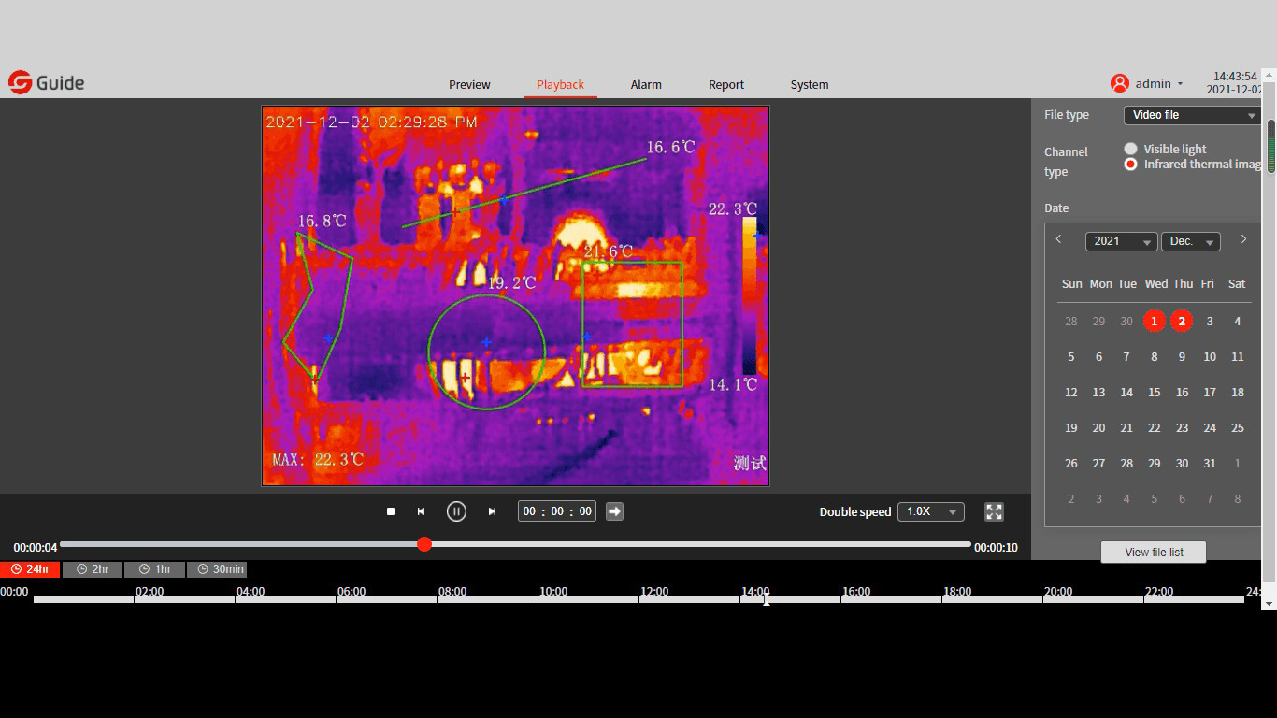Click the admin user avatar icon
The image size is (1277, 718).
point(1119,83)
